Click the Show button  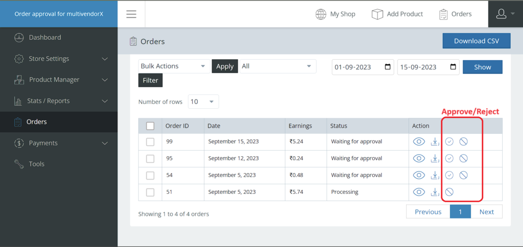(482, 67)
